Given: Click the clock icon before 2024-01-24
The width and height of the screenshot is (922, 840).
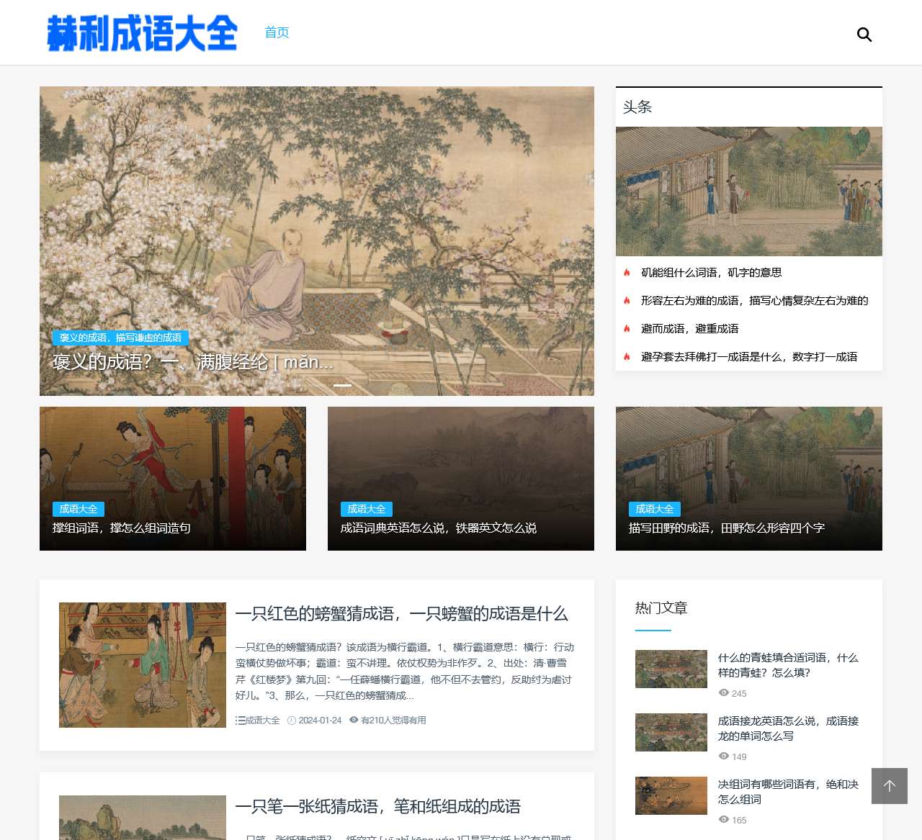Looking at the screenshot, I should (x=292, y=721).
